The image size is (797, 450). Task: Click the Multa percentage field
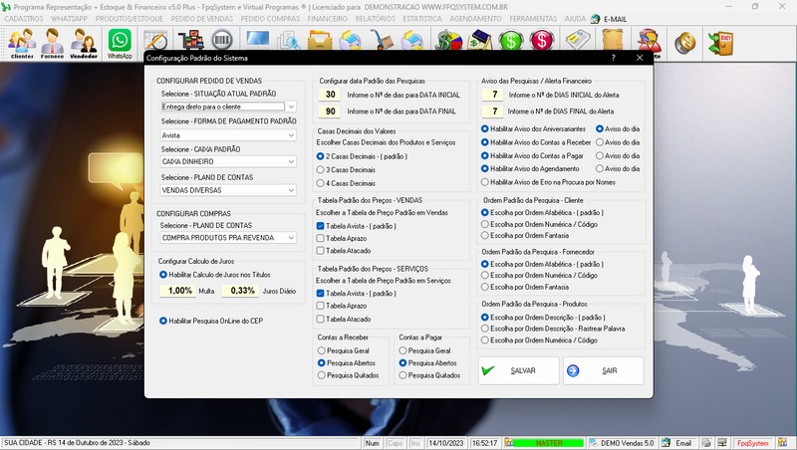coord(180,291)
